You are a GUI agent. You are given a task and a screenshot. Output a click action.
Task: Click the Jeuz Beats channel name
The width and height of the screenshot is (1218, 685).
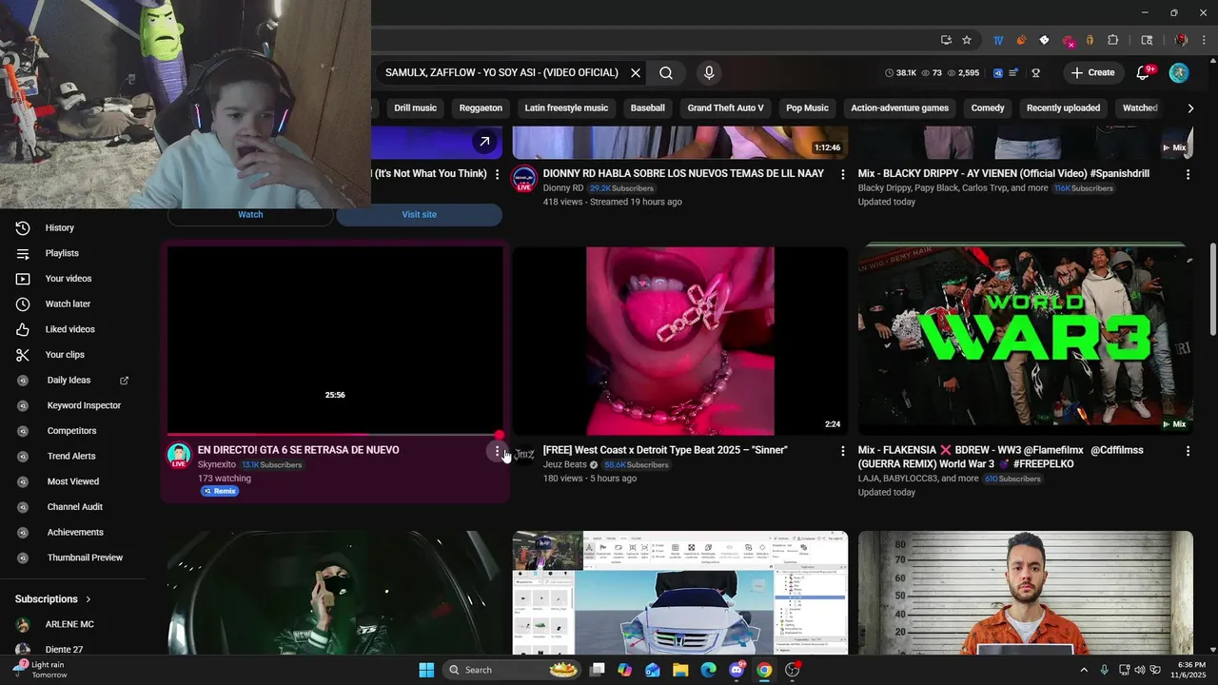pos(565,465)
